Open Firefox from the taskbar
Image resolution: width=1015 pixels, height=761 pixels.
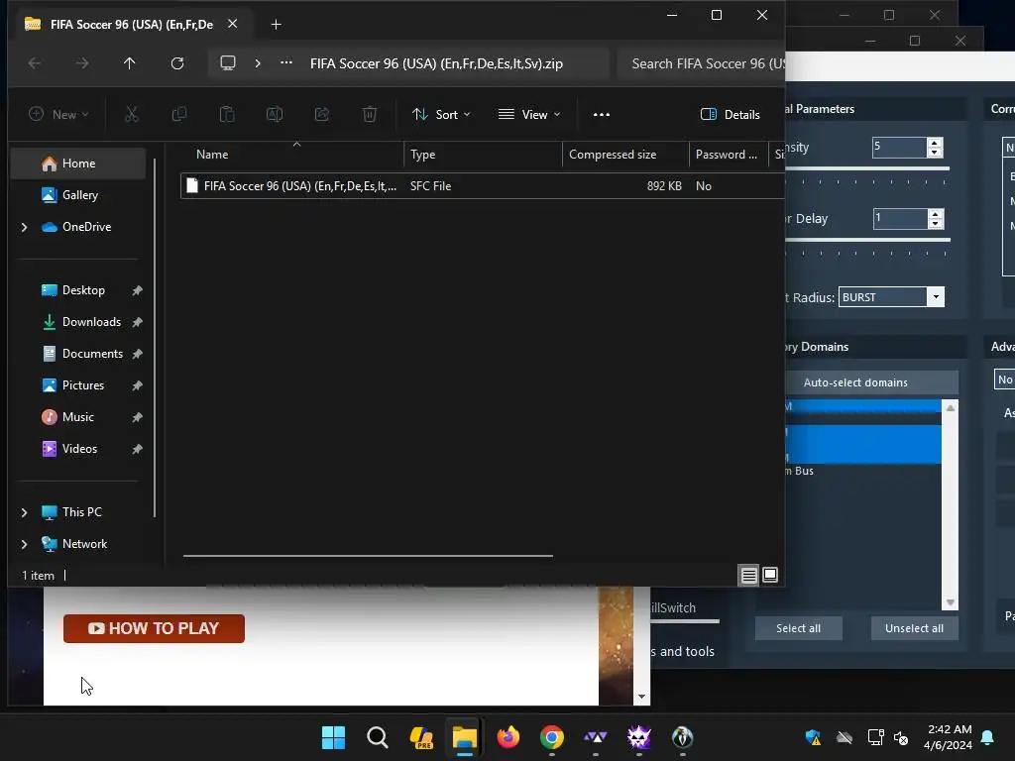508,737
